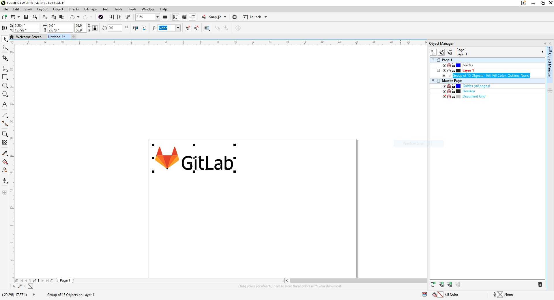Click the New Layer icon in Object Manager
This screenshot has height=300, width=554.
(x=433, y=284)
